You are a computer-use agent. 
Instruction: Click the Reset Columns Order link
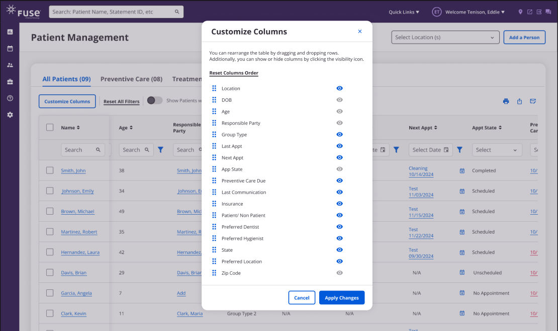pyautogui.click(x=234, y=73)
